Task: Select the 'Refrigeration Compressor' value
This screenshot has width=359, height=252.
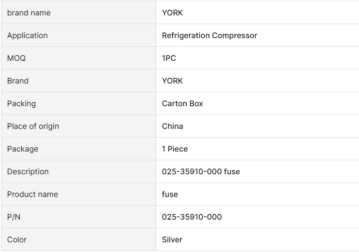Action: click(x=209, y=36)
